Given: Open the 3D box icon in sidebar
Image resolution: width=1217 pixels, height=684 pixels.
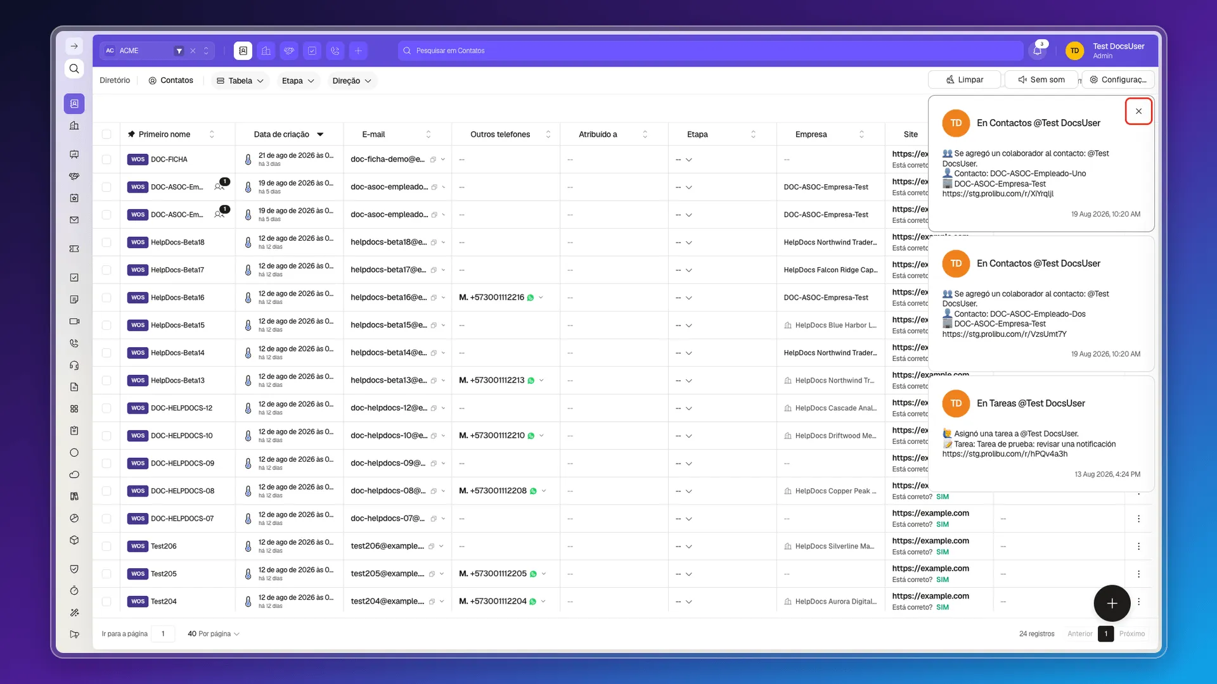Looking at the screenshot, I should (74, 540).
